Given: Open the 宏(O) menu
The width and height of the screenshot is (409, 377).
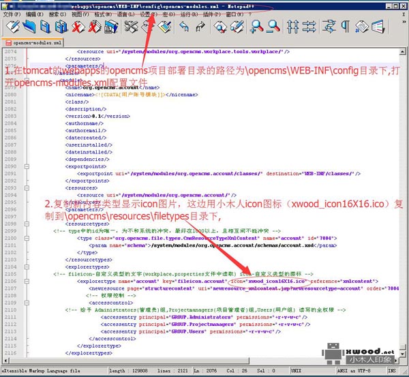Looking at the screenshot, I should click(x=168, y=14).
